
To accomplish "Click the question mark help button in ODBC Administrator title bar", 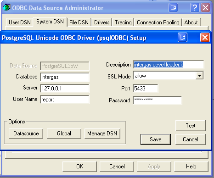I will 195,7.
